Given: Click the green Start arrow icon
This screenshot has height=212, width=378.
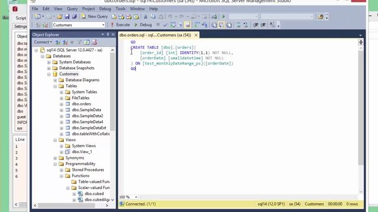Looking at the screenshot, I should (223, 16).
